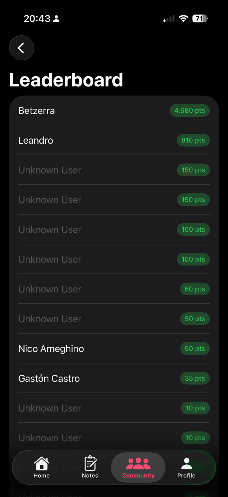Image resolution: width=228 pixels, height=497 pixels.
Task: Switch to the Notes tab
Action: pos(90,467)
